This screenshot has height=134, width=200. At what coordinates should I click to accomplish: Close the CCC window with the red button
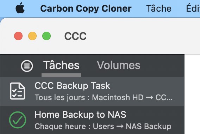click(x=18, y=36)
